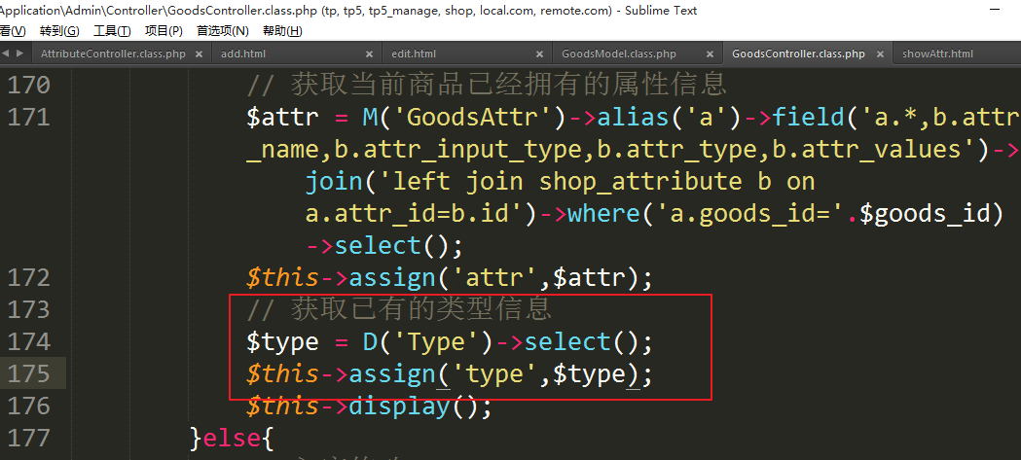Click line number 171 in the gutter

tap(28, 118)
